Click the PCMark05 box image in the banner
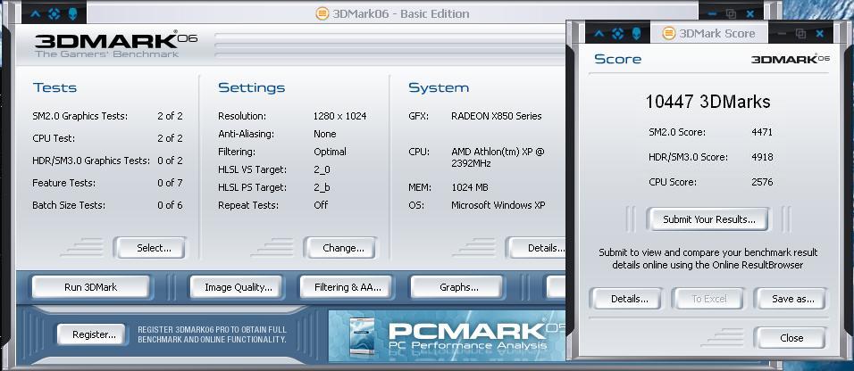854x371 pixels. click(x=361, y=337)
